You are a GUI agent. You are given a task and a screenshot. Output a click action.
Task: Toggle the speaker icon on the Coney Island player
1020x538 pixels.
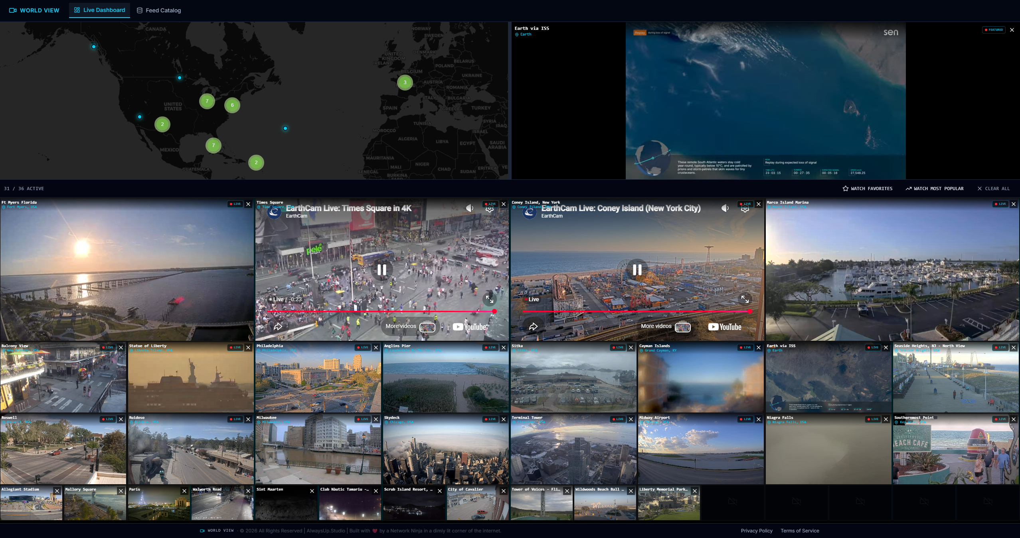[x=725, y=208]
